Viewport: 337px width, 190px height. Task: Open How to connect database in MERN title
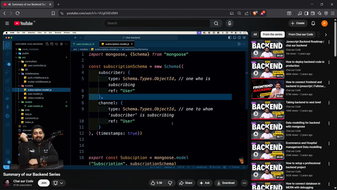point(303,185)
